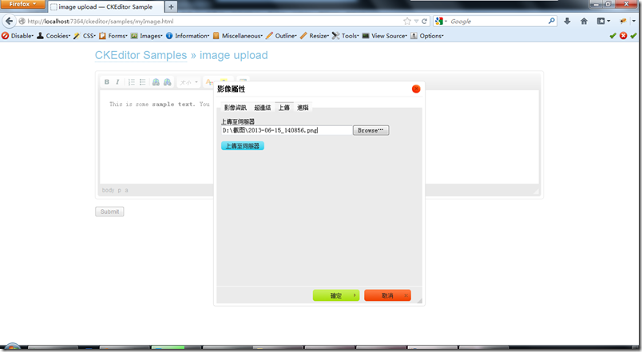Click the Unlink icon in editor toolbar

tap(168, 82)
